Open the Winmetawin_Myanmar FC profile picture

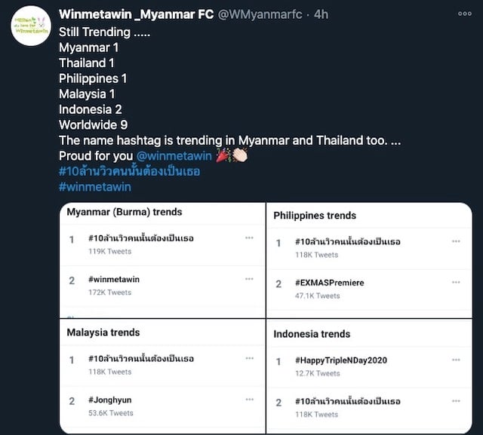pos(31,26)
